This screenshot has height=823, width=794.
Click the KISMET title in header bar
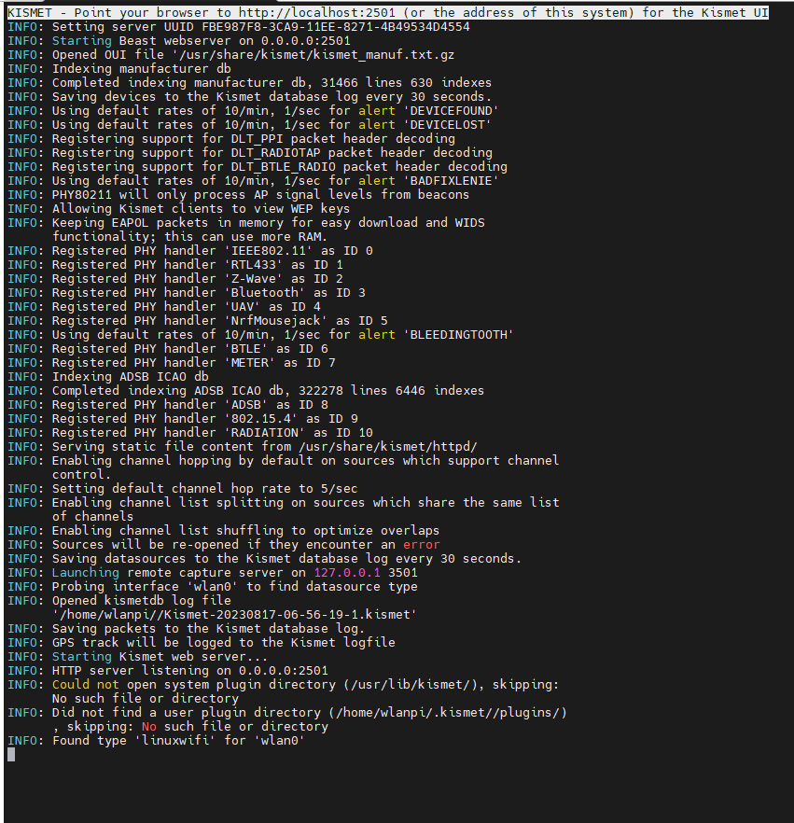(x=29, y=13)
